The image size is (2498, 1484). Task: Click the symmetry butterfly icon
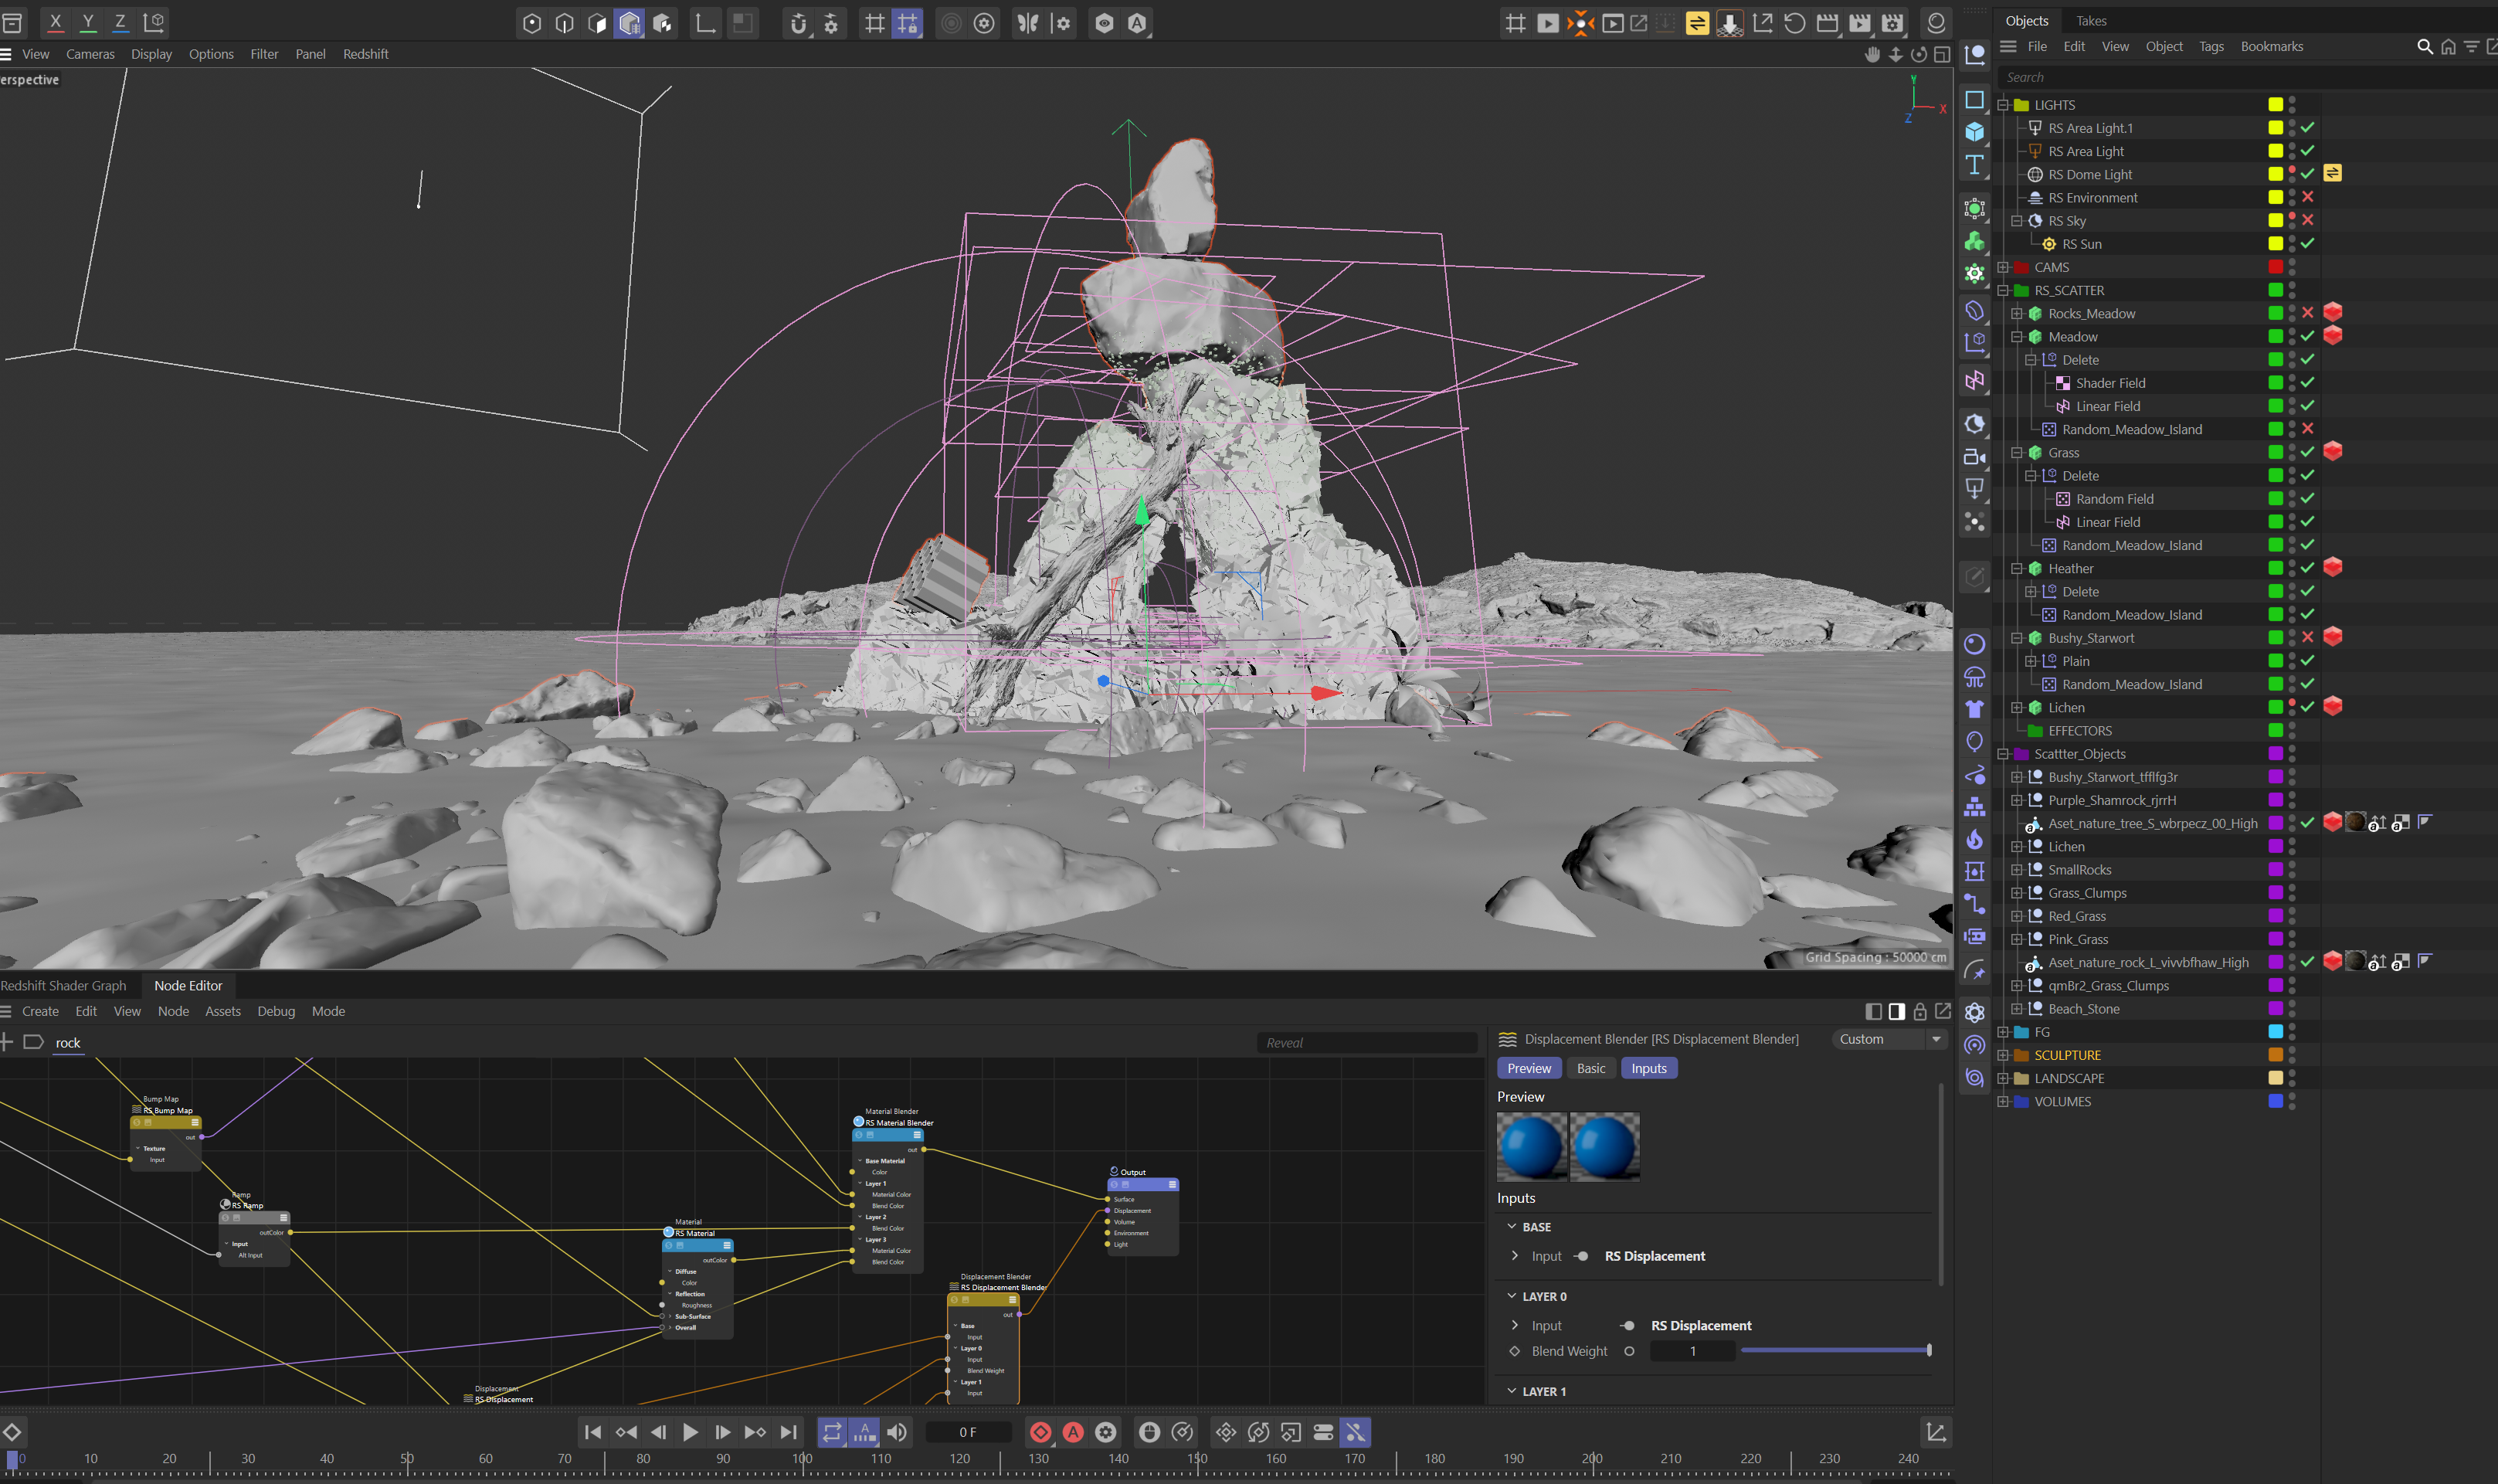point(1027,23)
